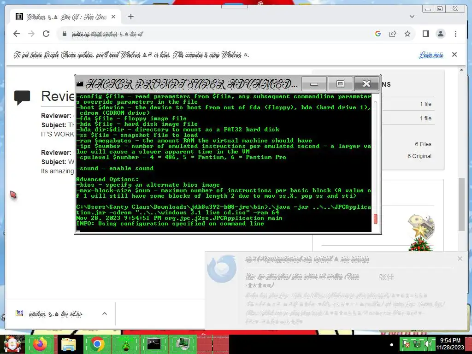Image resolution: width=472 pixels, height=354 pixels.
Task: Click the Google icon in address bar
Action: [378, 34]
